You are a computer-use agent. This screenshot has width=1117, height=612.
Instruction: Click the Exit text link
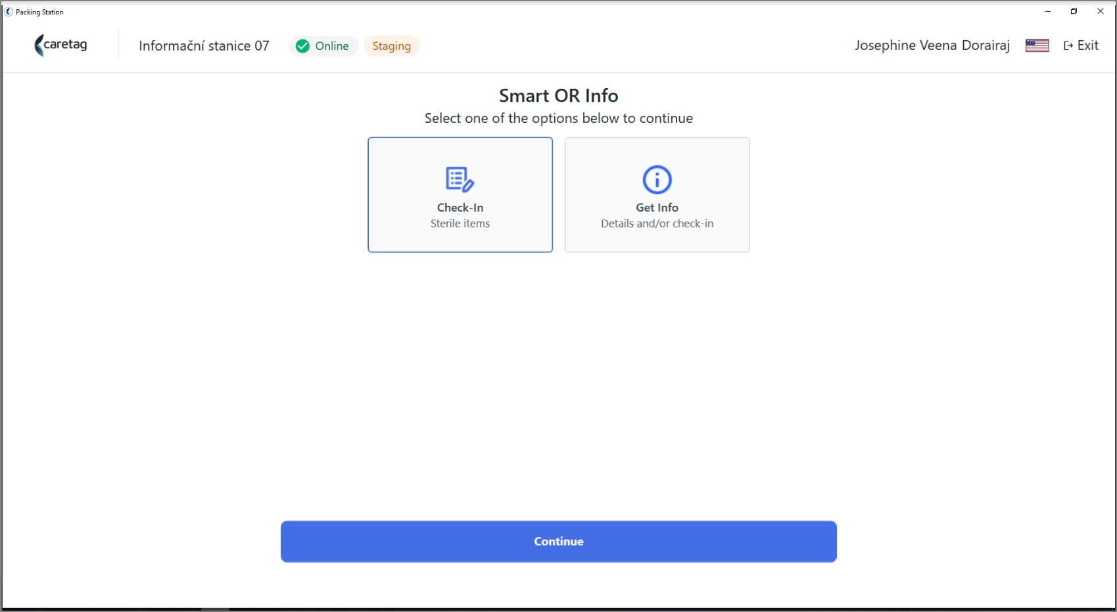1088,45
